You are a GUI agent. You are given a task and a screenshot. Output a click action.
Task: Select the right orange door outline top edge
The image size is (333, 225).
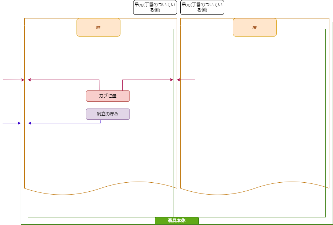click(x=290, y=18)
